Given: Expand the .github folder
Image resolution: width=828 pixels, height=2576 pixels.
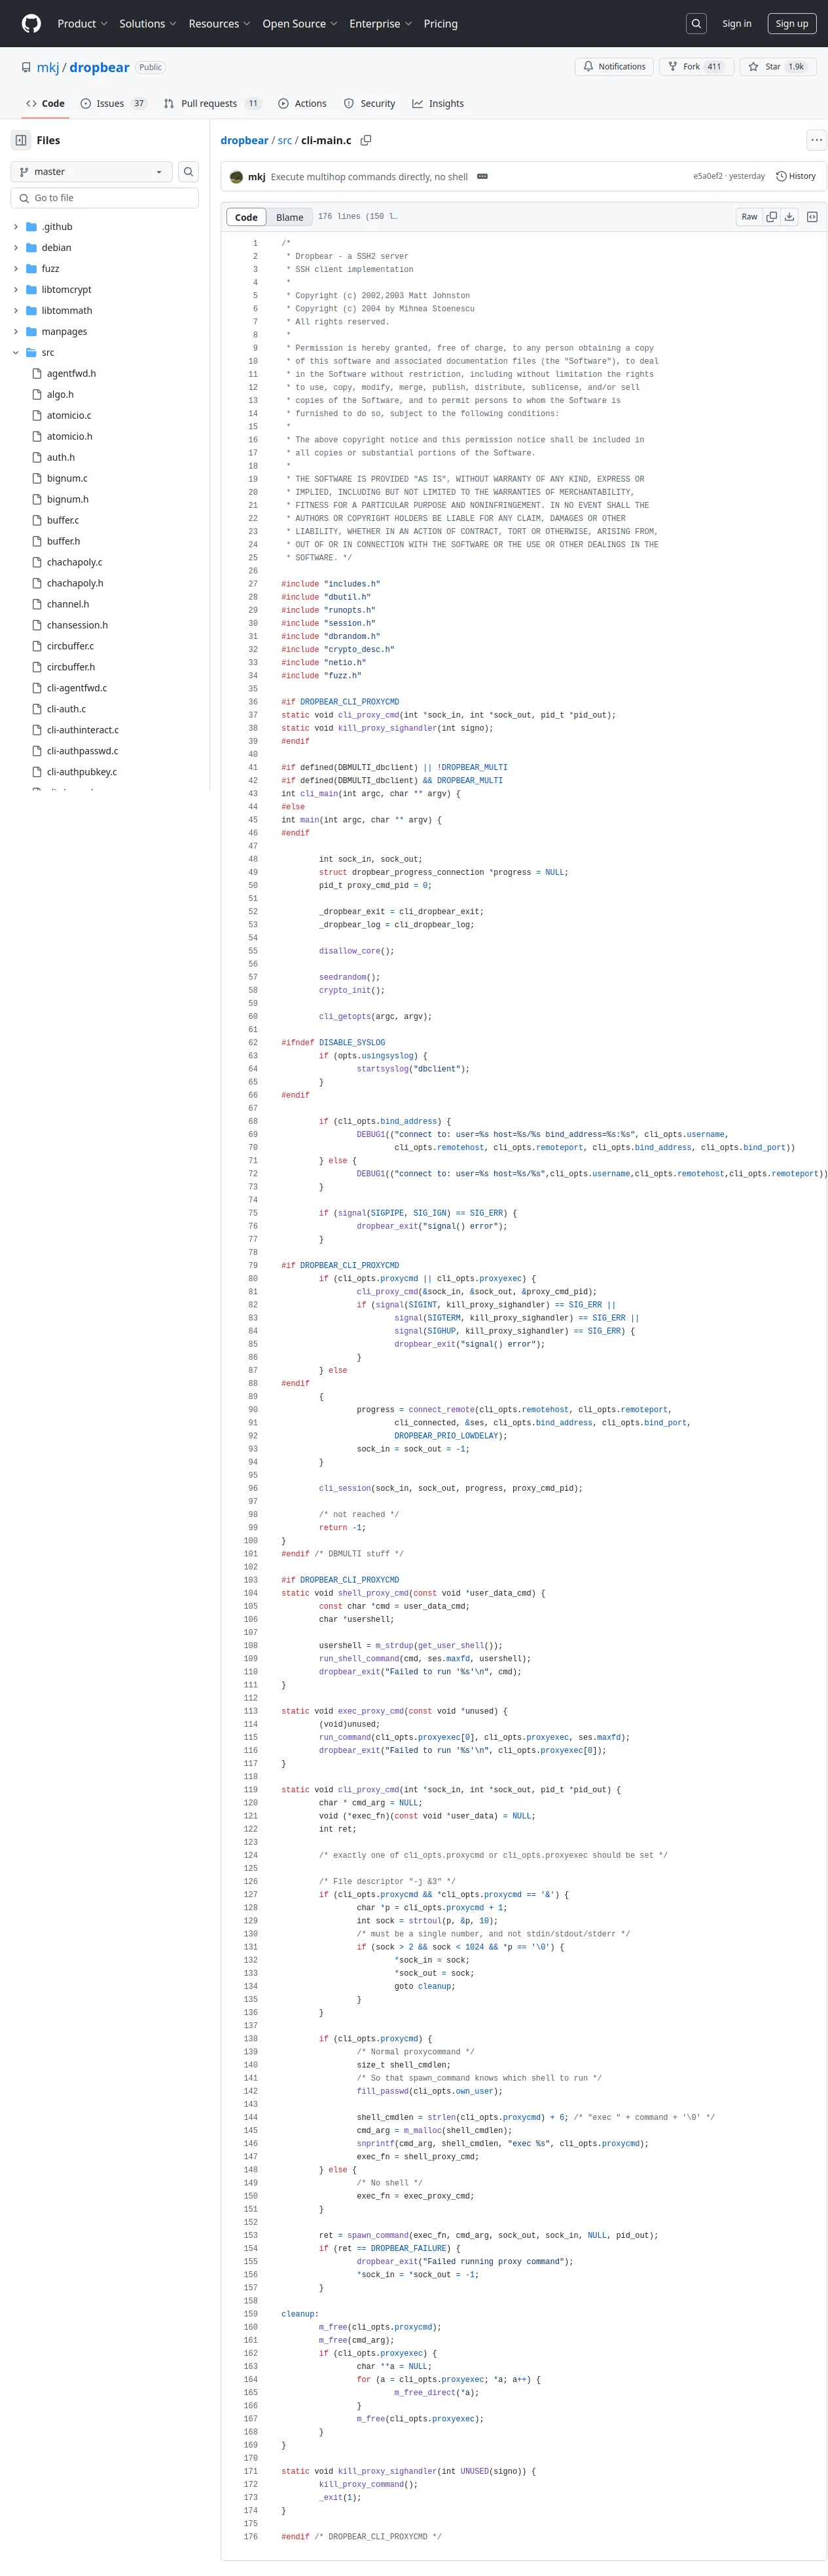Looking at the screenshot, I should 16,227.
